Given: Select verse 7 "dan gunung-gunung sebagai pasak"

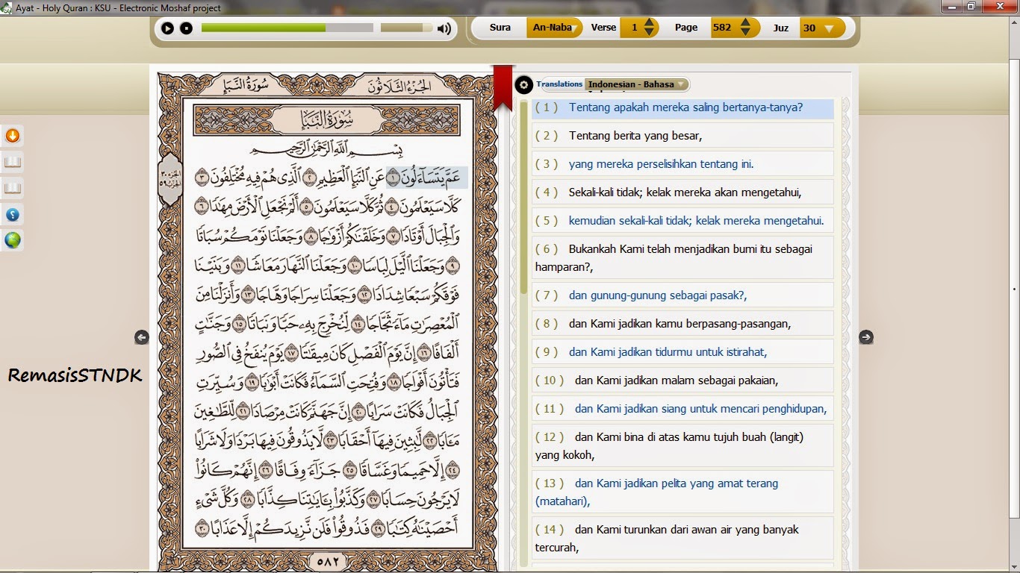Looking at the screenshot, I should pyautogui.click(x=682, y=295).
